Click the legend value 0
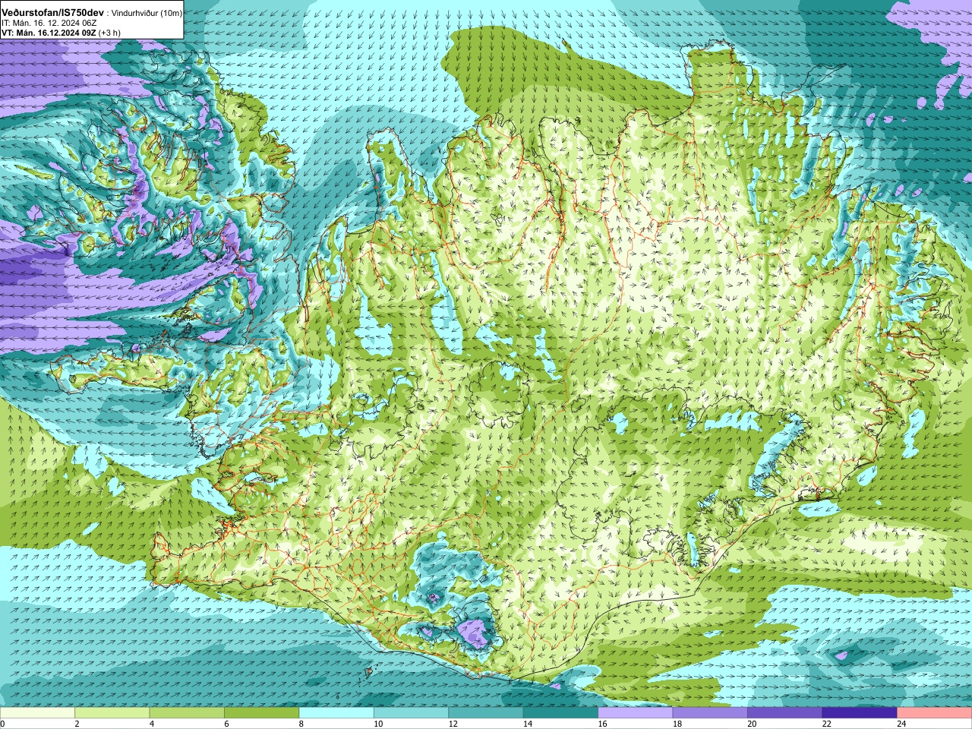The height and width of the screenshot is (729, 972). coord(3,724)
